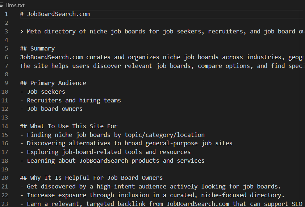The image size is (305, 207).
Task: Click the 'Learning about JobBoardSearch products' line
Action: click(x=112, y=161)
